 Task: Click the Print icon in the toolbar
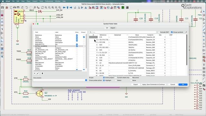pyautogui.click(x=14, y=8)
